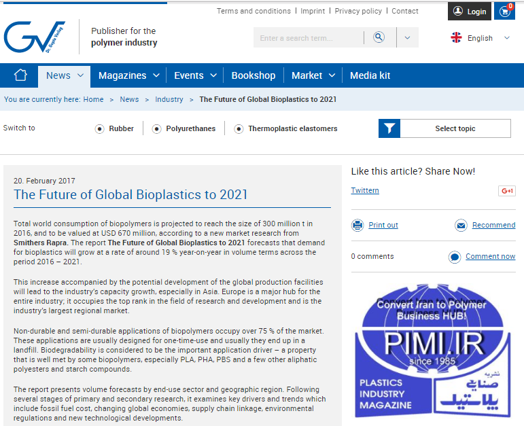This screenshot has width=524, height=426.
Task: Open the shopping cart icon
Action: pos(504,12)
